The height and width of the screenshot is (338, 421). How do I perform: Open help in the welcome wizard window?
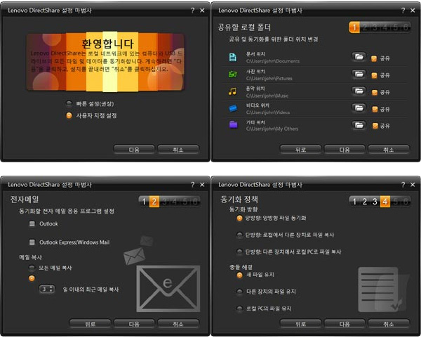(x=192, y=11)
